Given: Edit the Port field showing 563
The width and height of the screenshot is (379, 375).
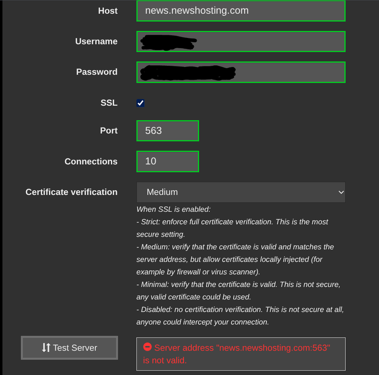Looking at the screenshot, I should tap(167, 131).
